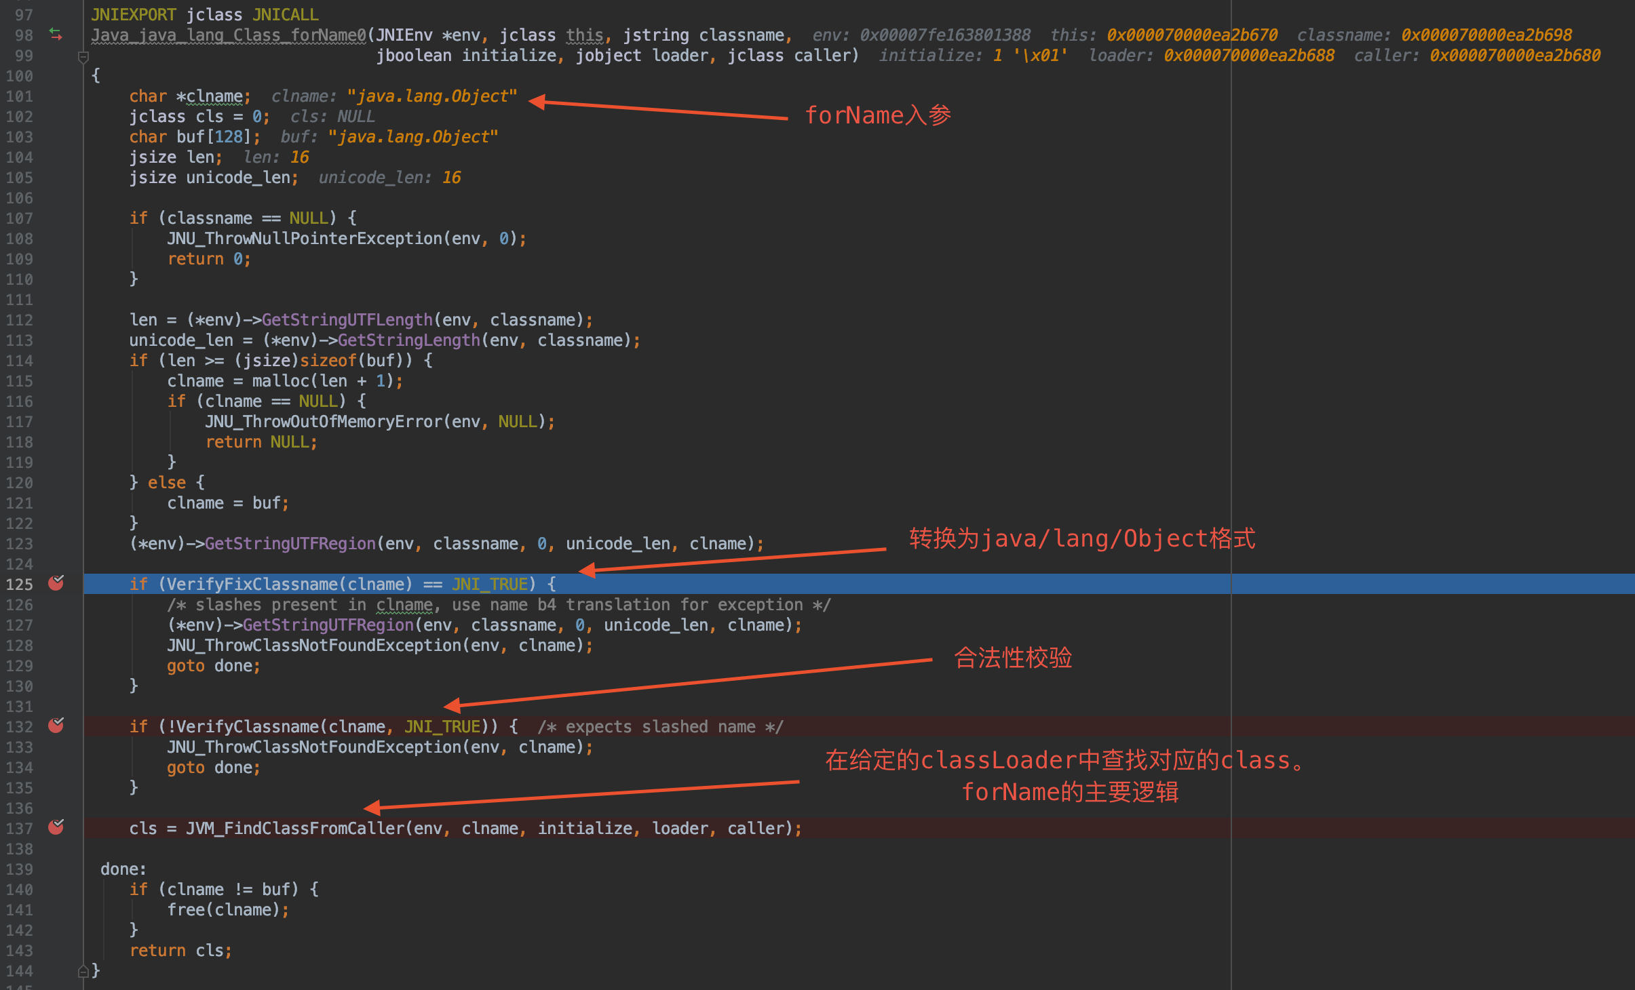The width and height of the screenshot is (1635, 990).
Task: Toggle the breakpoint on line 125
Action: (x=56, y=583)
